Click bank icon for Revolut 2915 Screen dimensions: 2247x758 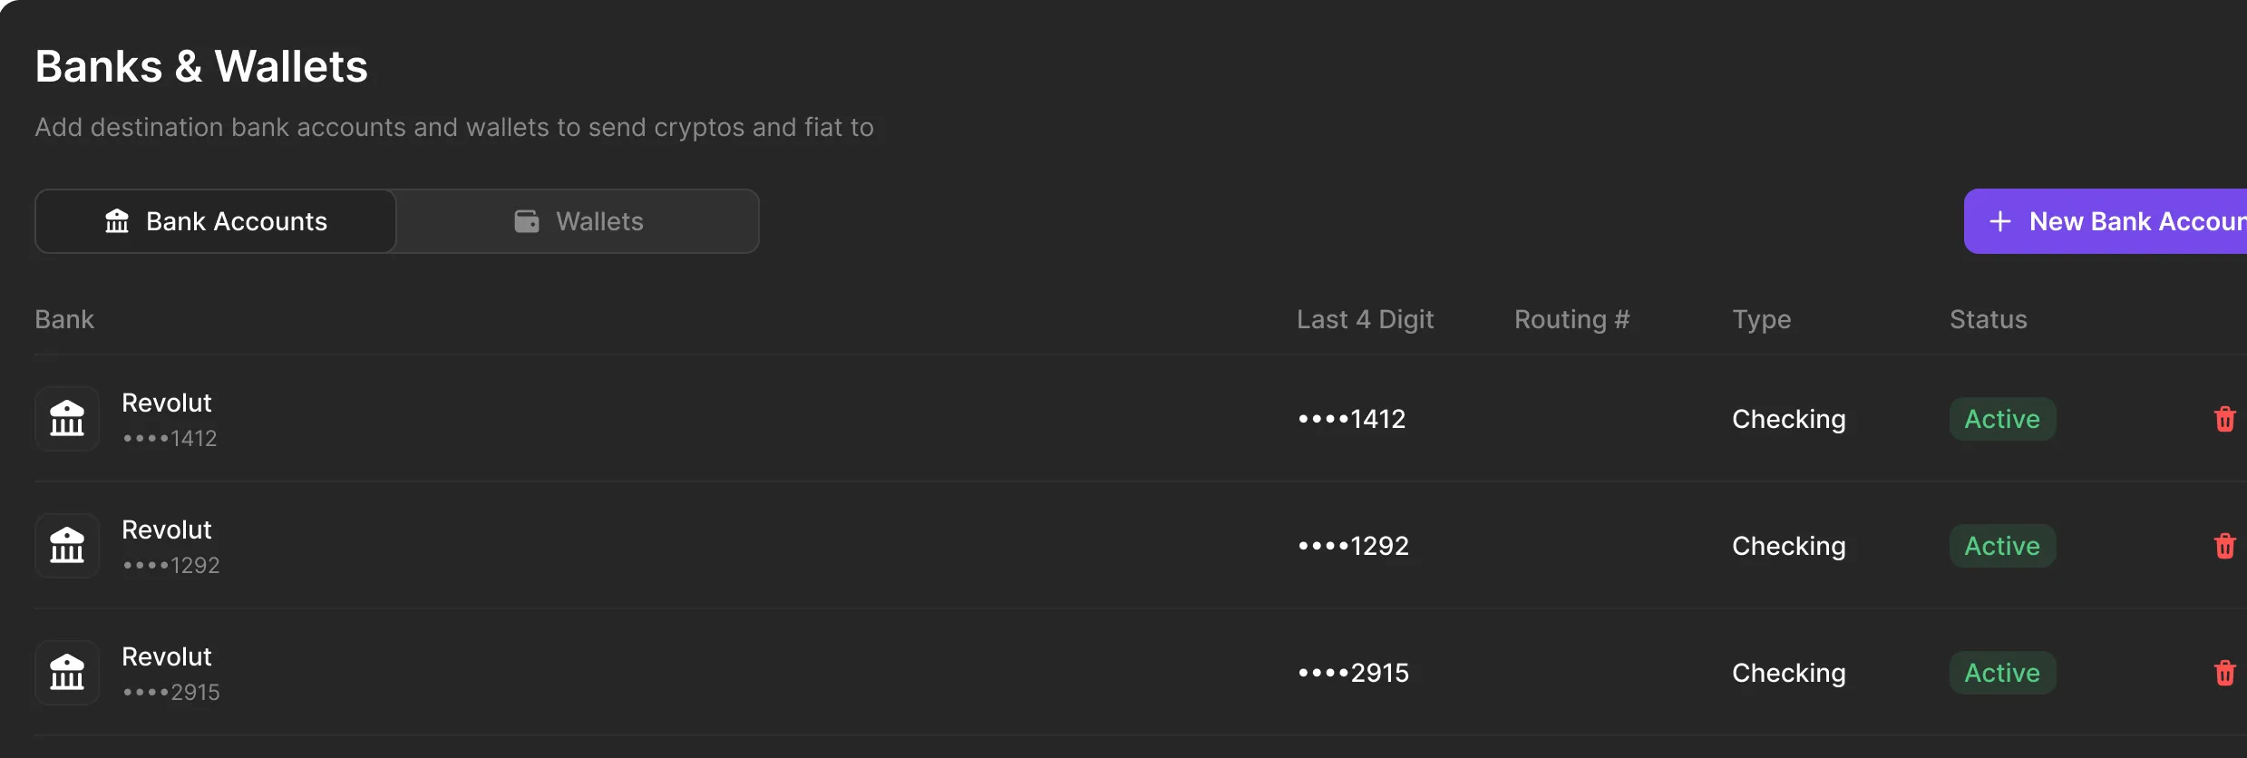tap(67, 673)
